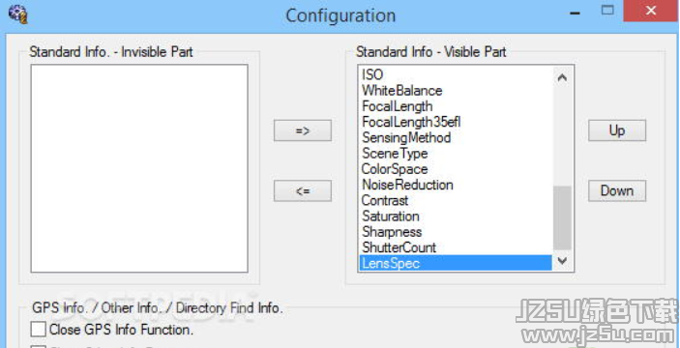
Task: Select SensingMethod list entry
Action: point(456,138)
